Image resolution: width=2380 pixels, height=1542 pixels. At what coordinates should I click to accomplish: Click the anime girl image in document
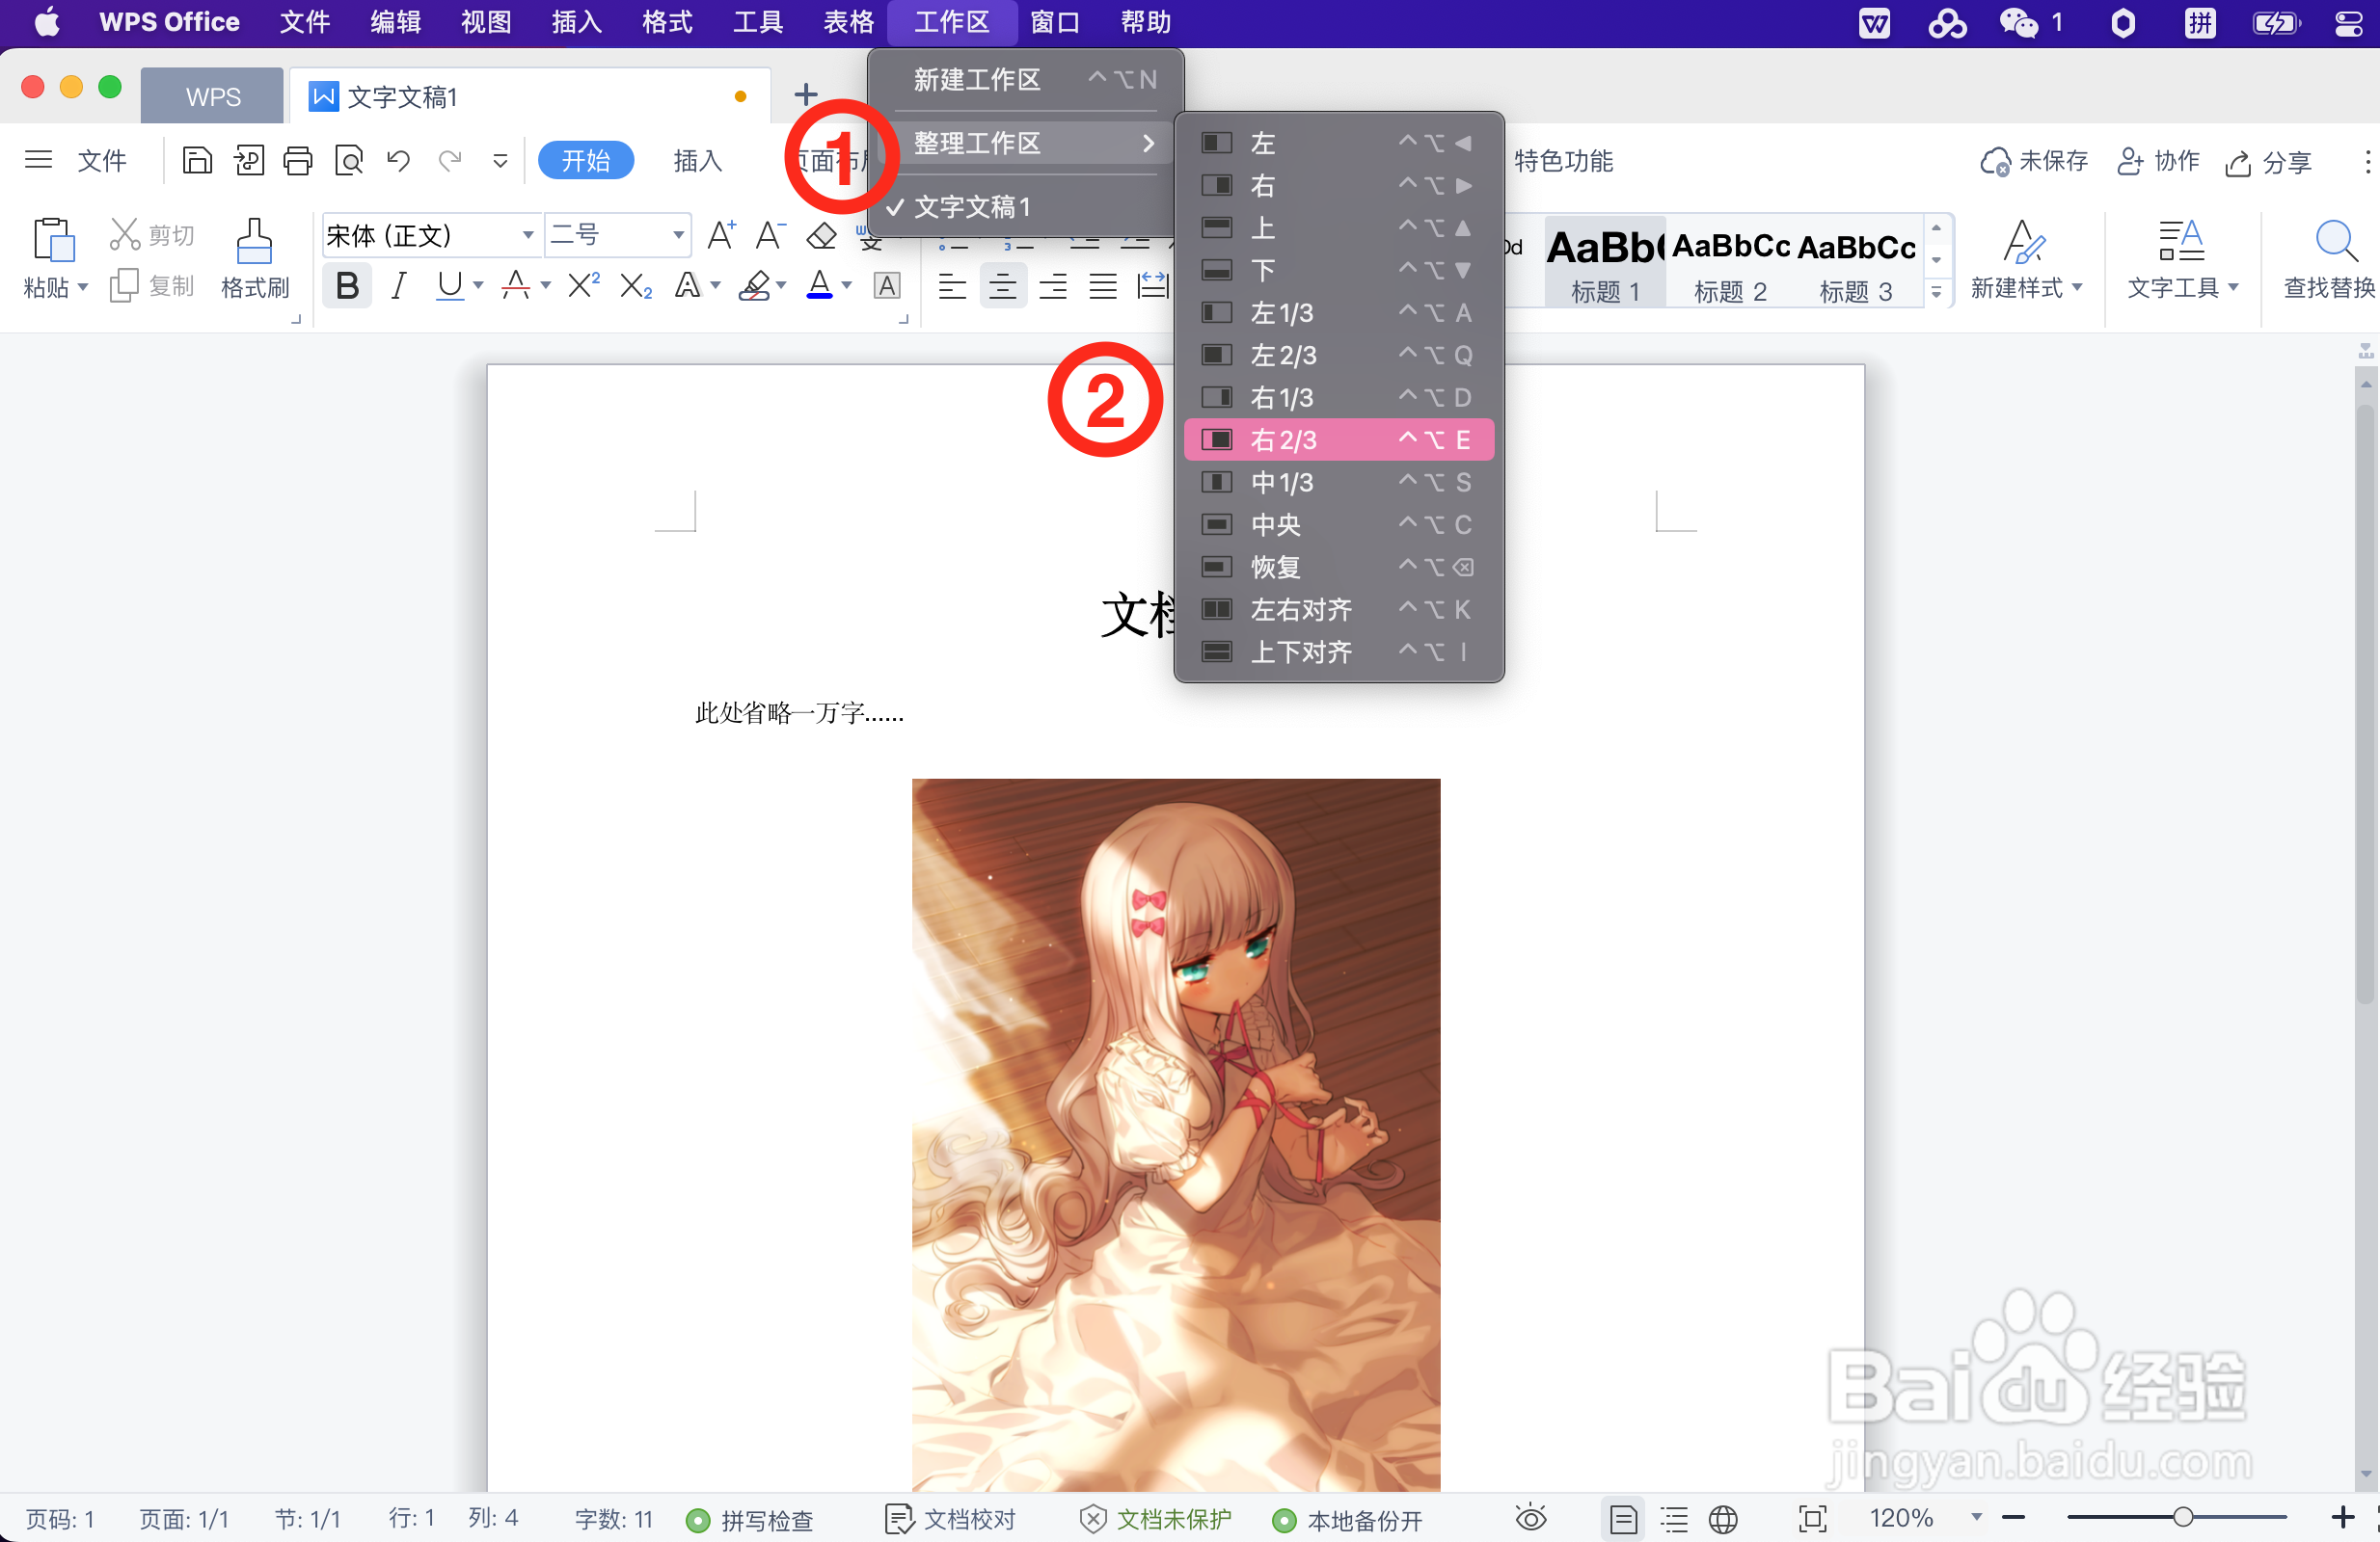coord(1176,1134)
